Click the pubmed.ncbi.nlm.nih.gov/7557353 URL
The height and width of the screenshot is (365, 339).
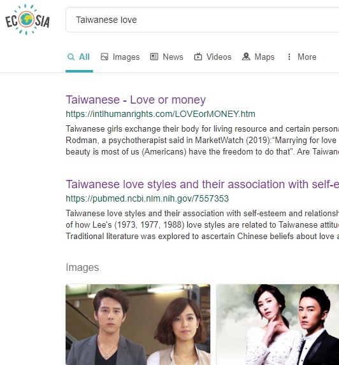(147, 198)
